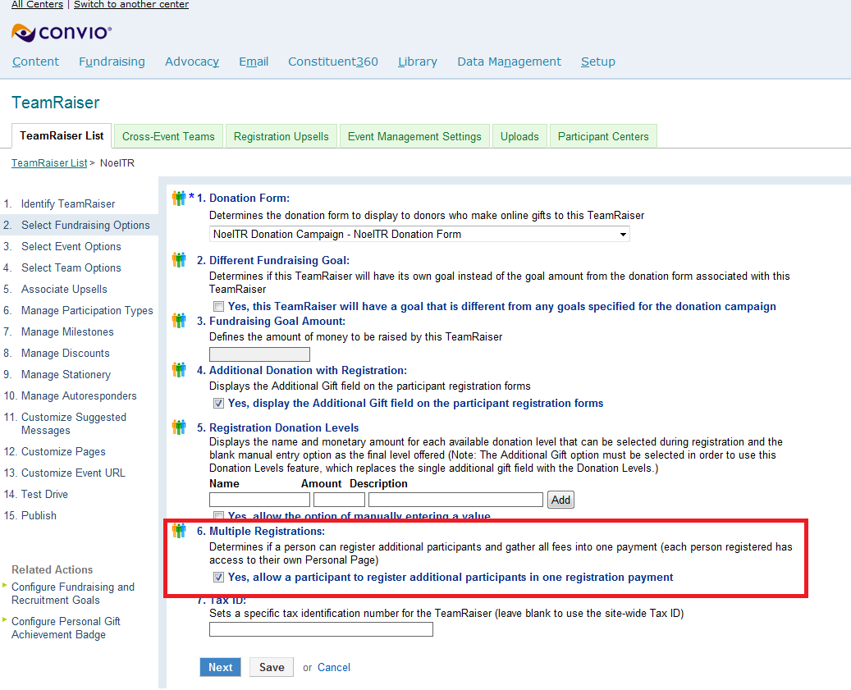The height and width of the screenshot is (690, 851).
Task: Switch to Participant Centers tab
Action: (x=603, y=137)
